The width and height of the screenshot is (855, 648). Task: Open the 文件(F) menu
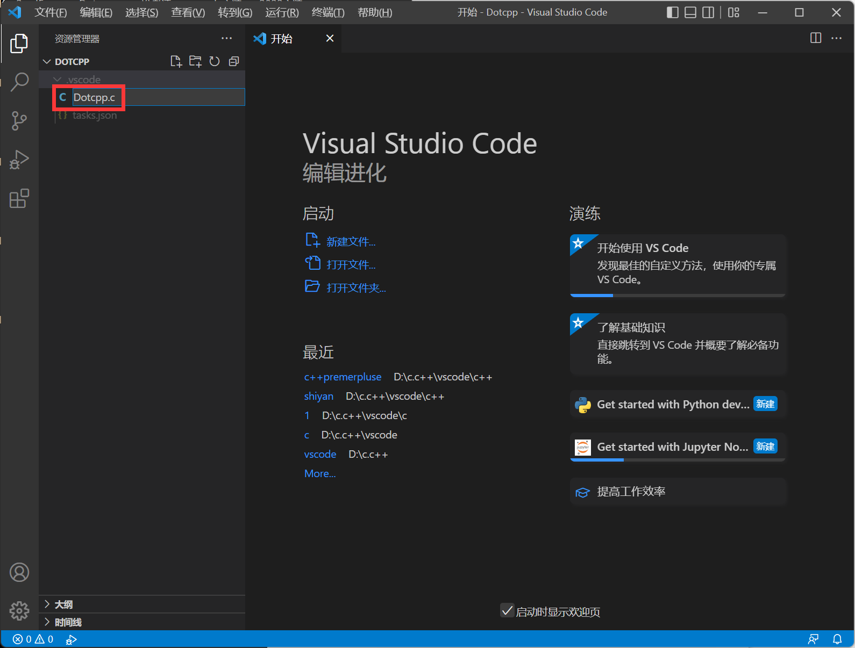tap(51, 12)
